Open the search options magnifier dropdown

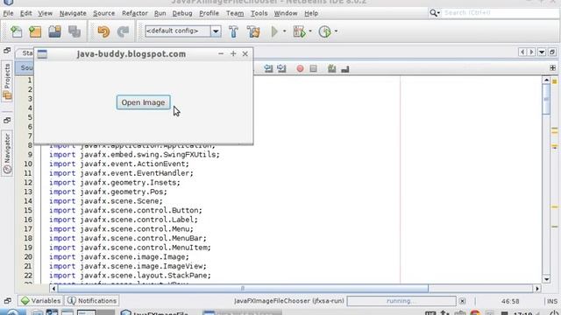[x=435, y=13]
